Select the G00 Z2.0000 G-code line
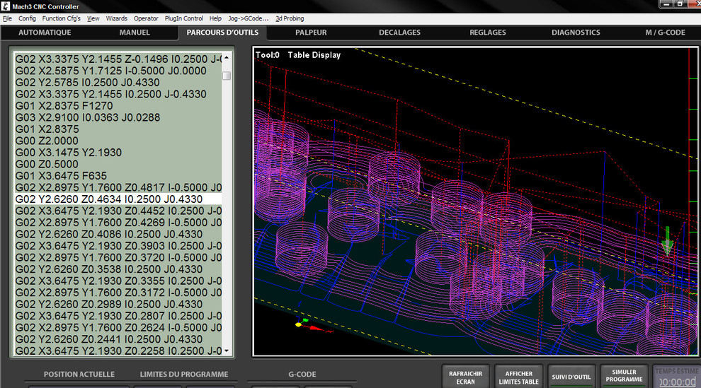The width and height of the screenshot is (701, 388). click(x=47, y=141)
